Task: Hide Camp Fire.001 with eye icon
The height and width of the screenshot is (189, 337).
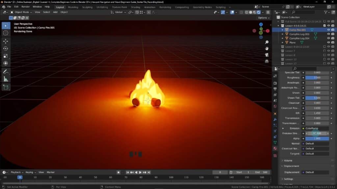Action: point(329,30)
